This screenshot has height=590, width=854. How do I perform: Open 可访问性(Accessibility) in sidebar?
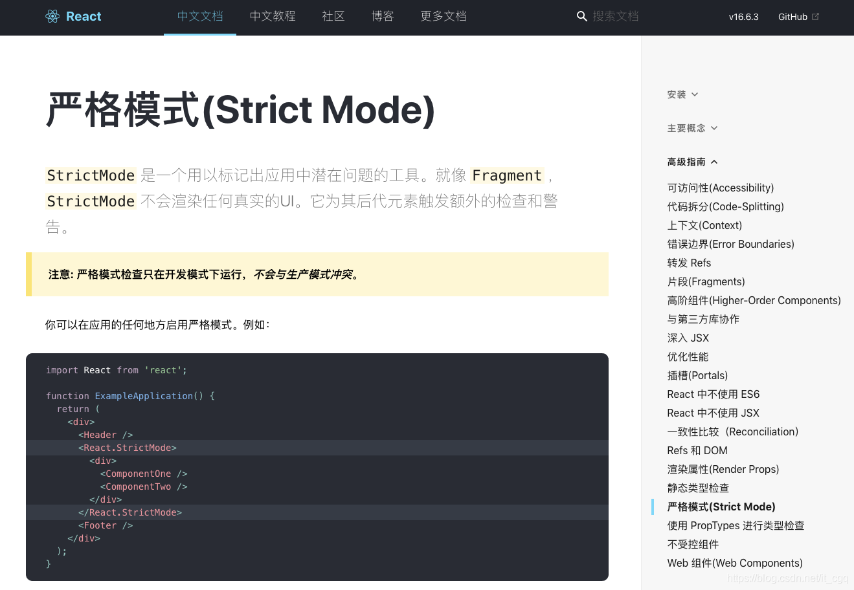(721, 188)
